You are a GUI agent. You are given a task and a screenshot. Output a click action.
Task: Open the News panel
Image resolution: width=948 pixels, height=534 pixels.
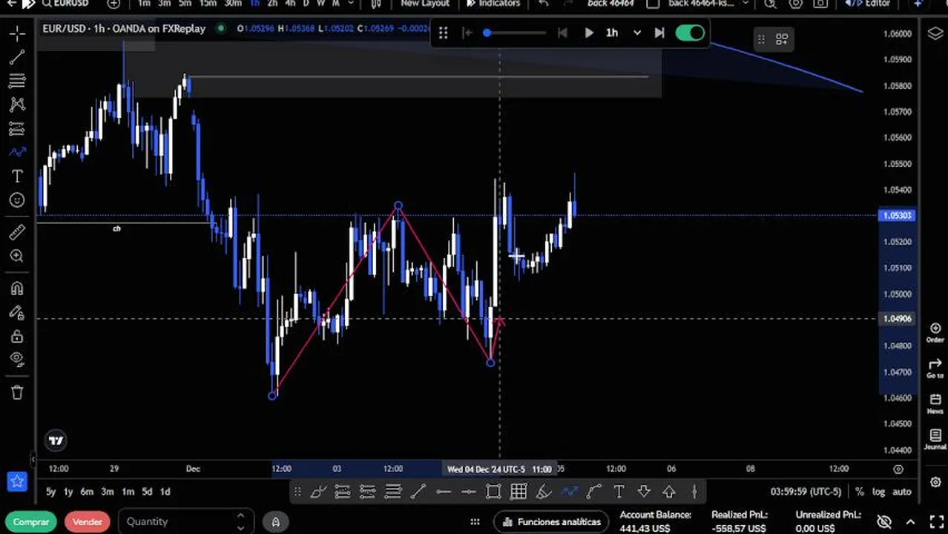pyautogui.click(x=935, y=404)
